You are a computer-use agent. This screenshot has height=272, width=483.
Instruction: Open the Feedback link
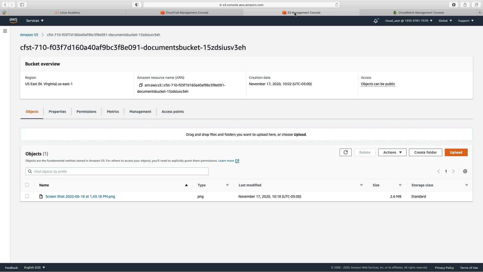[x=11, y=268]
